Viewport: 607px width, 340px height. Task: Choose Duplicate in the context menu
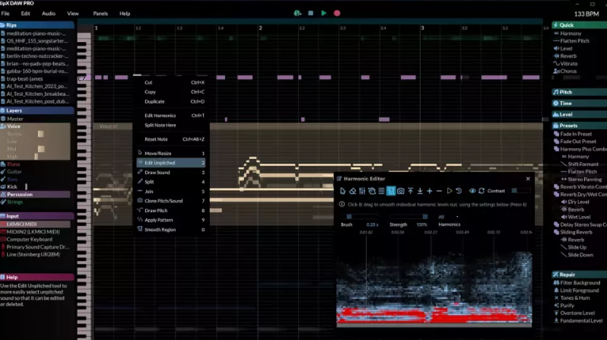[x=170, y=101]
